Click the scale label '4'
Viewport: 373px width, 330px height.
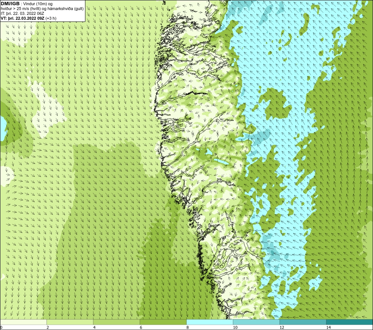coord(94,327)
